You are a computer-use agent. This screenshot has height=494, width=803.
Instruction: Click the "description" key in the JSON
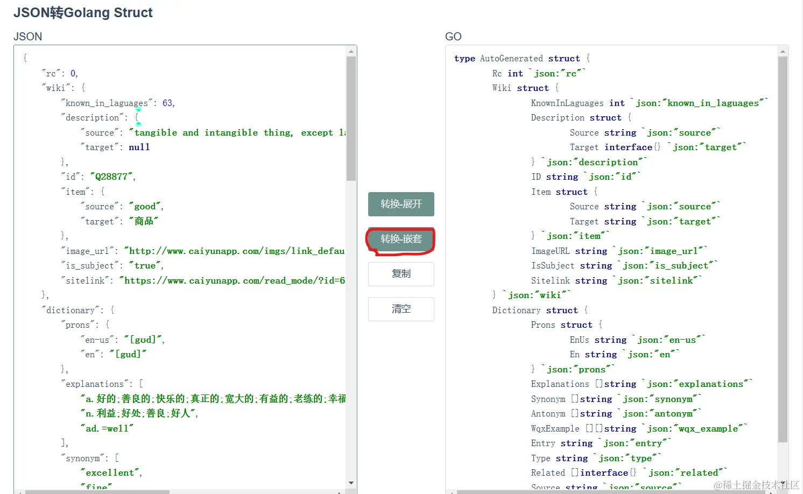94,117
